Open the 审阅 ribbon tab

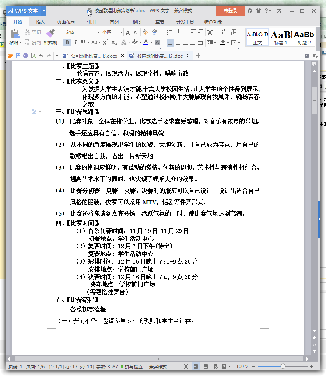click(x=114, y=22)
